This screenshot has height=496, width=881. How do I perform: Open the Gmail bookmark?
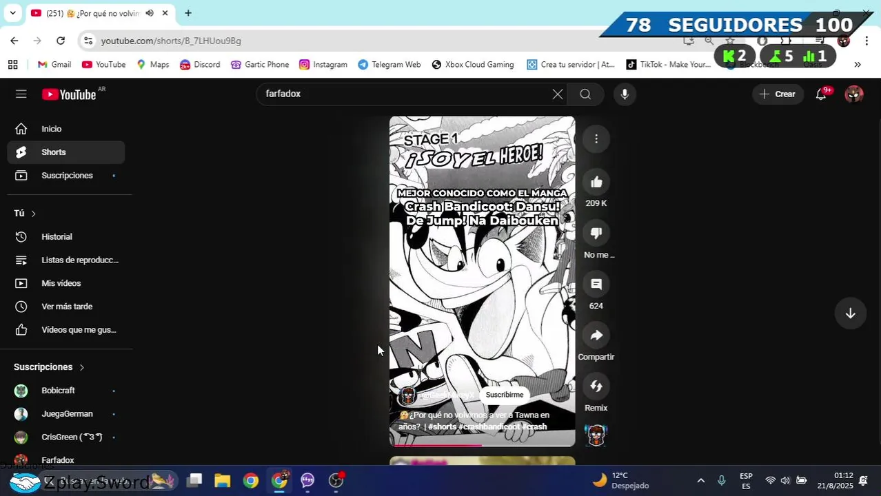[54, 64]
